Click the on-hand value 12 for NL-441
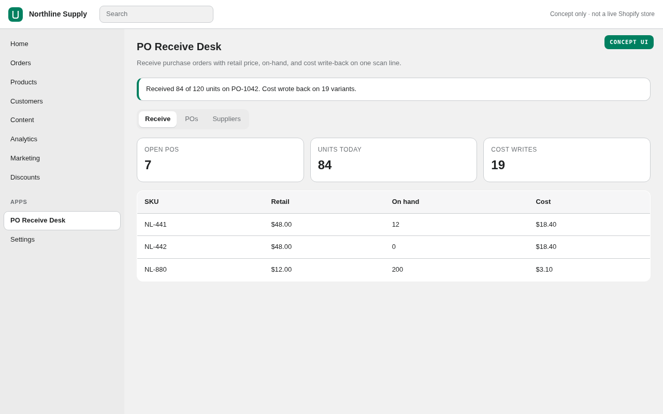This screenshot has width=663, height=414. (x=396, y=225)
